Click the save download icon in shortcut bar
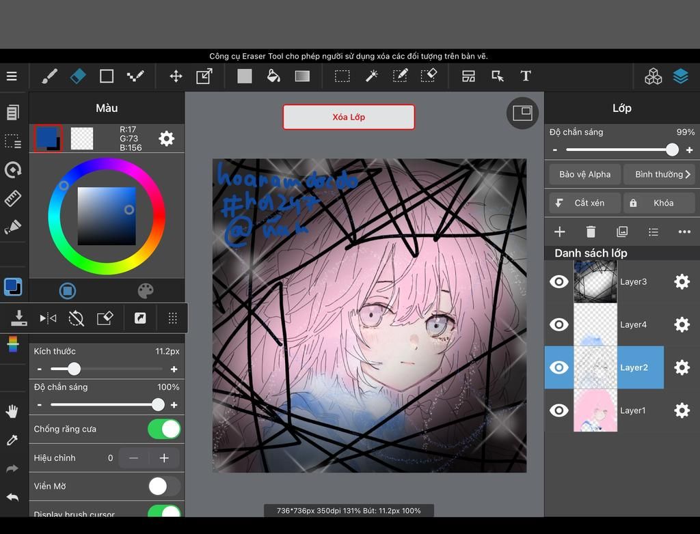Screen dimensions: 700x534 click(x=18, y=318)
